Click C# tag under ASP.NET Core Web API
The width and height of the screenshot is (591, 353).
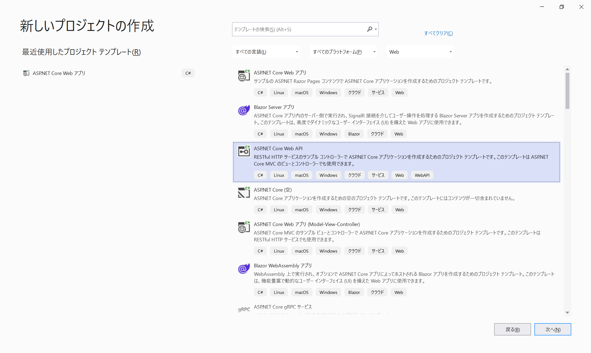(260, 175)
